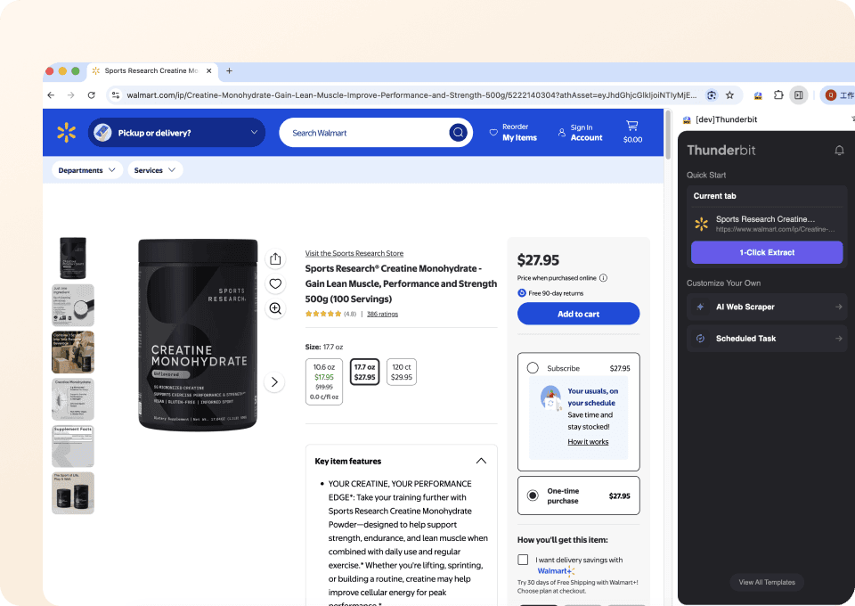Open Thunderbit notifications bell

[x=839, y=150]
